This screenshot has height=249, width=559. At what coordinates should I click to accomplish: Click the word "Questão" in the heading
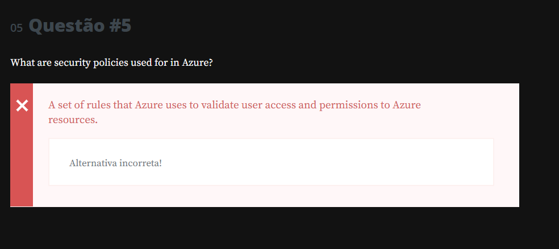(x=64, y=26)
